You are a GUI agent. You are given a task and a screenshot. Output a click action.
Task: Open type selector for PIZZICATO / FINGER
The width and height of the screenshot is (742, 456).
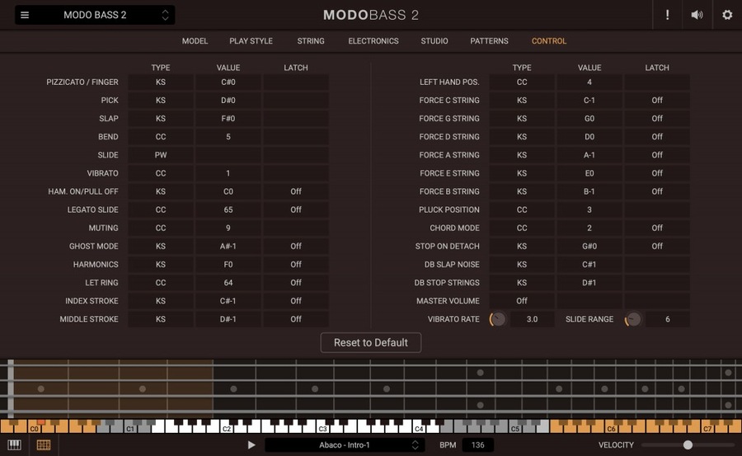coord(161,82)
